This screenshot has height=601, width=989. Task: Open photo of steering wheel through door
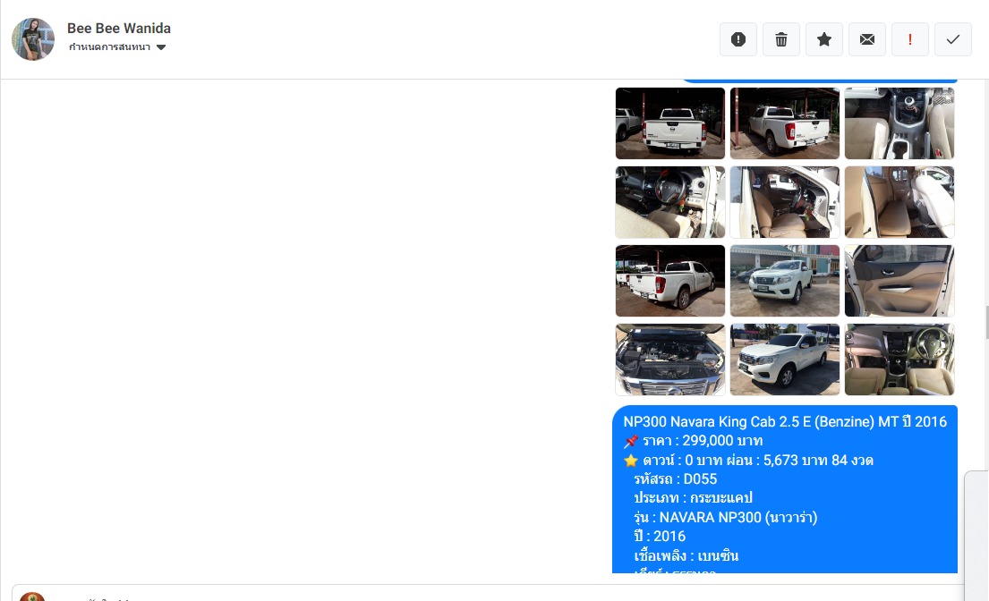point(669,202)
